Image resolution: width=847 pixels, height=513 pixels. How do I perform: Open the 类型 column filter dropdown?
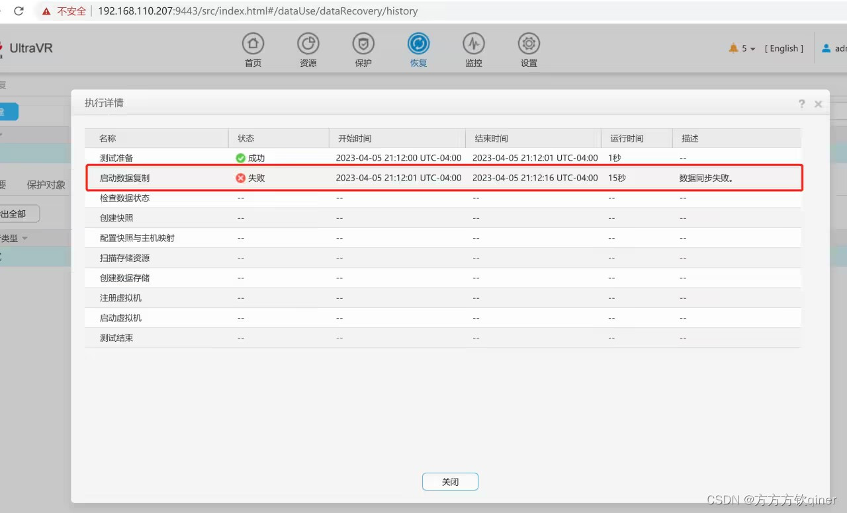pos(25,238)
